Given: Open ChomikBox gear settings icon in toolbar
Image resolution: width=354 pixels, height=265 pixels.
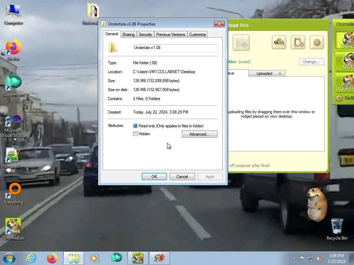Looking at the screenshot, I should click(317, 42).
